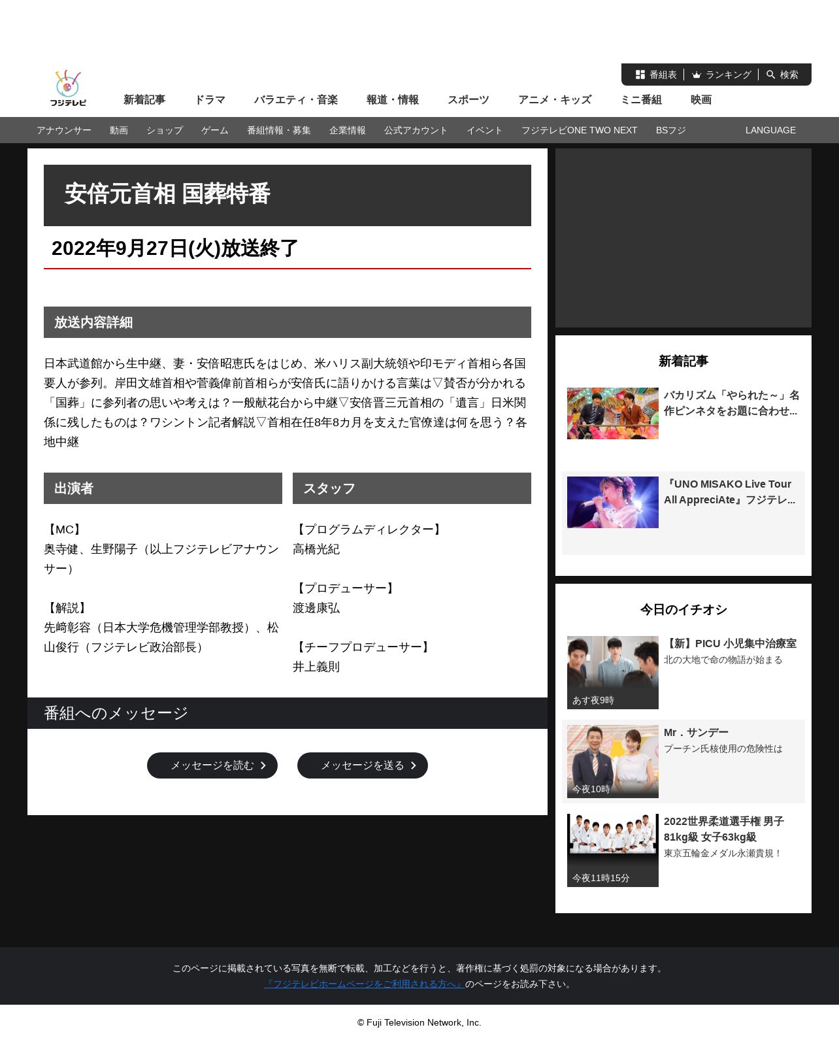Click arrow on メッセージを読む button
Screen dimensions: 839x1040
[x=263, y=765]
